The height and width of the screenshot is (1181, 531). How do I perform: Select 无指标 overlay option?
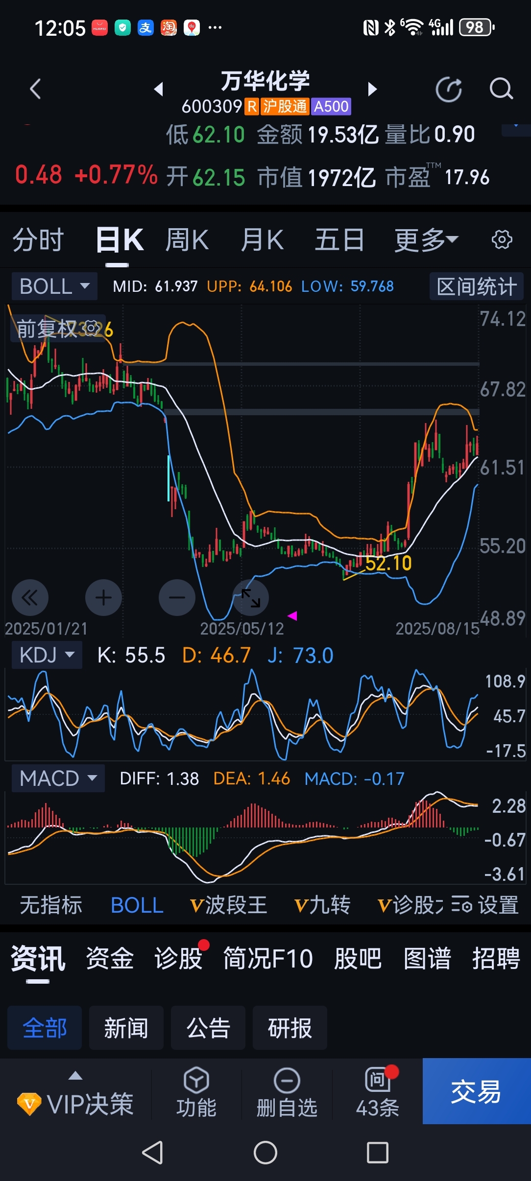click(x=51, y=905)
